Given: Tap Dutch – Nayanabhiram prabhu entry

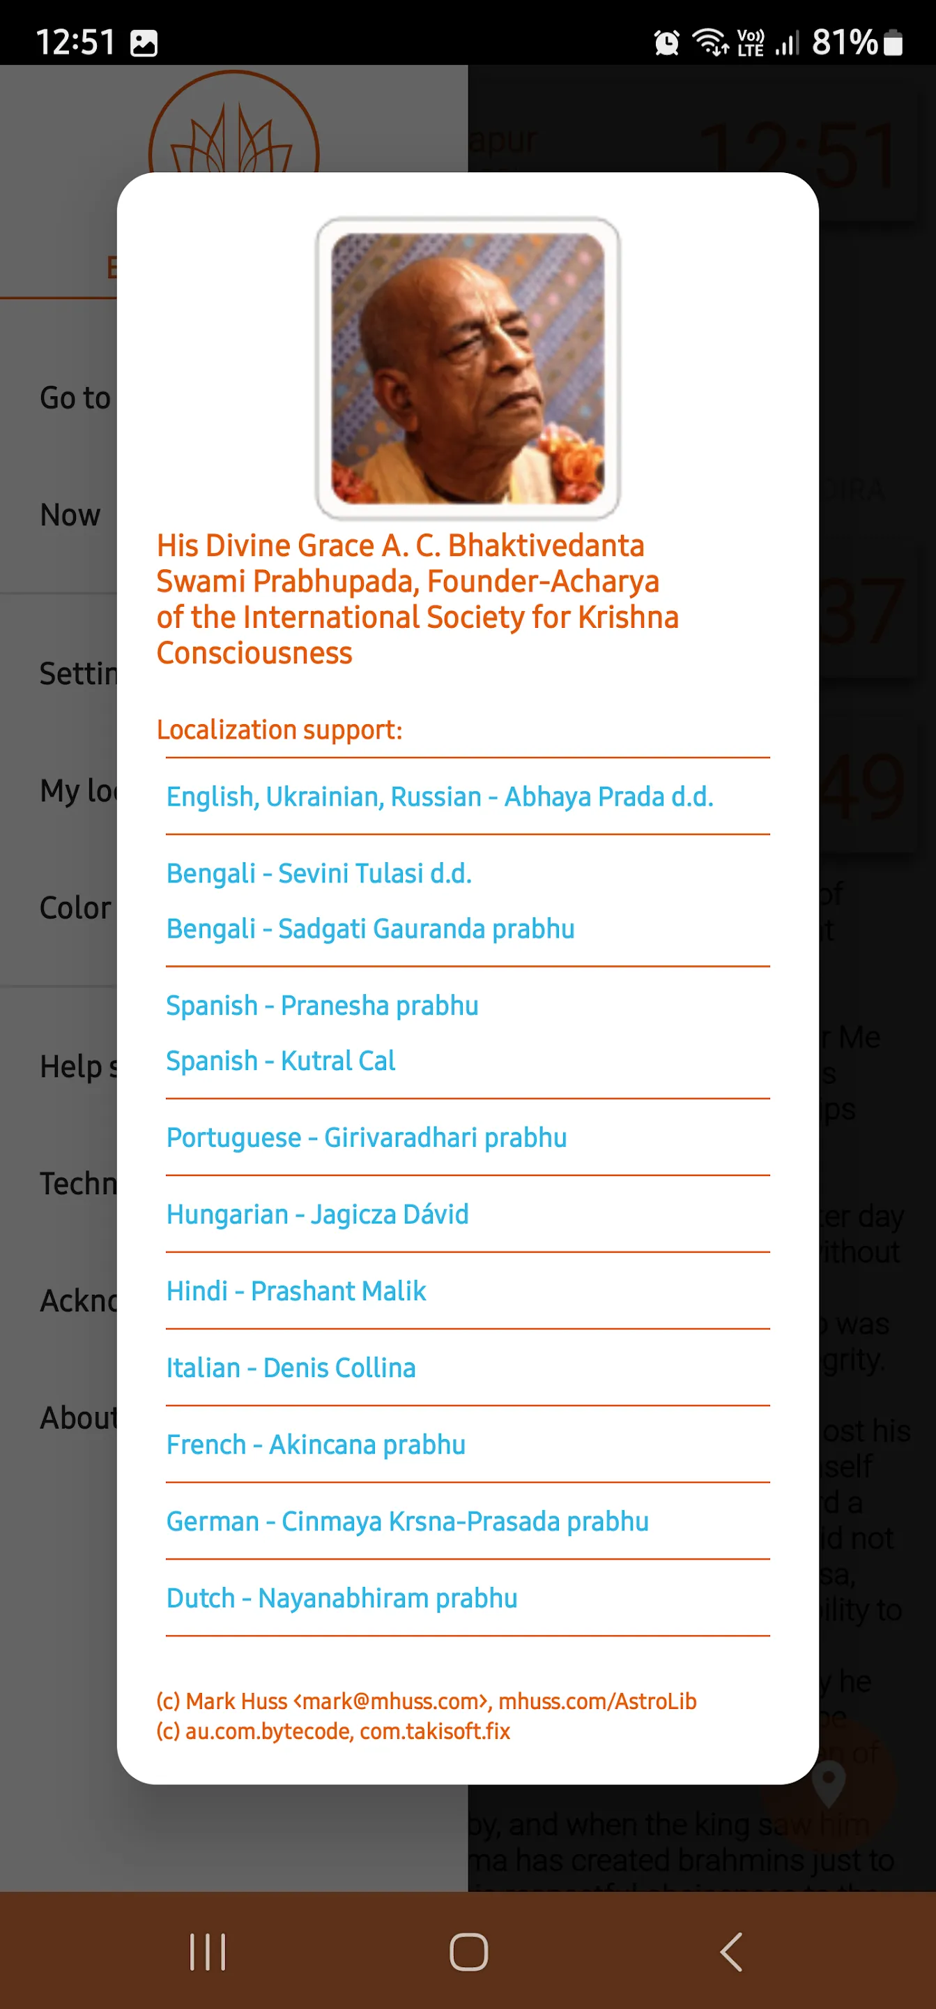Looking at the screenshot, I should [x=342, y=1598].
